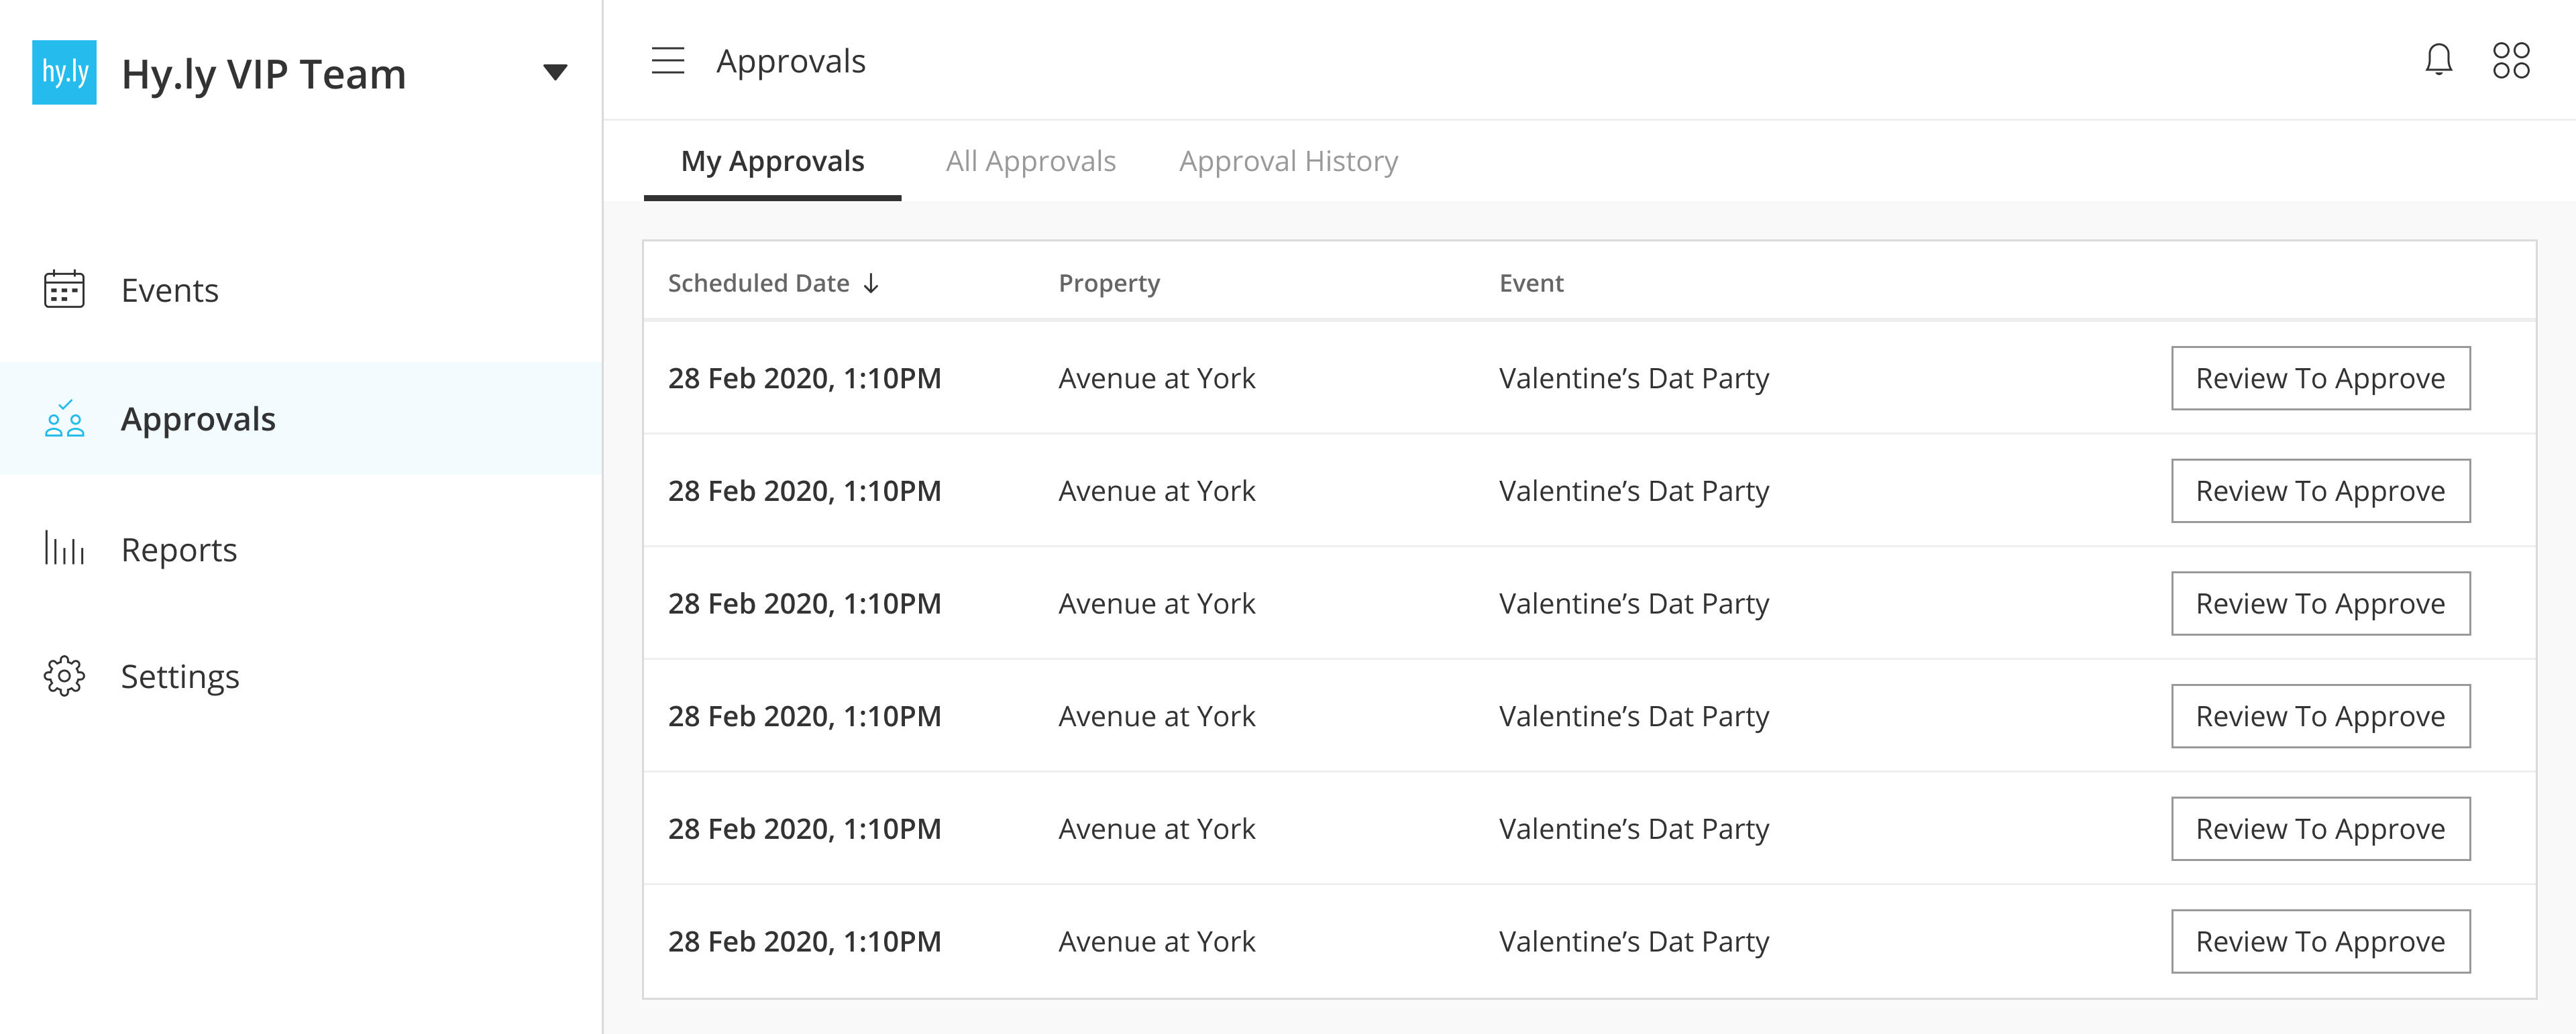
Task: Click the Events calendar icon
Action: click(x=64, y=290)
